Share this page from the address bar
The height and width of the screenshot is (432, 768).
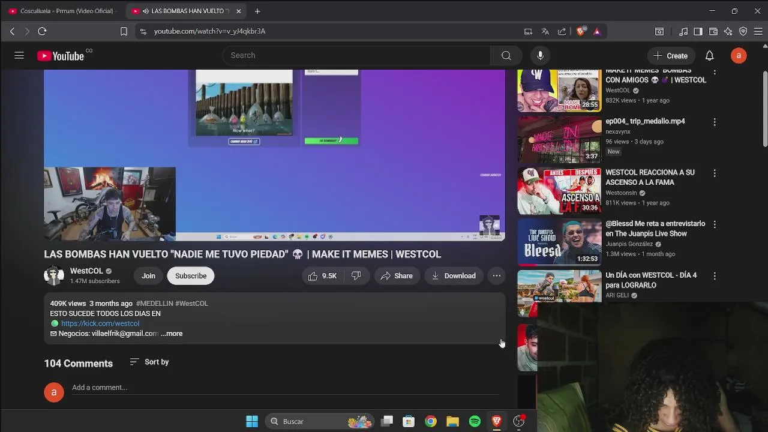pos(562,31)
